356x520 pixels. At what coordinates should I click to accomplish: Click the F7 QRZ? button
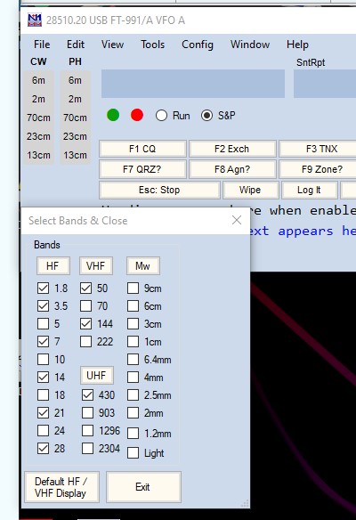[142, 169]
